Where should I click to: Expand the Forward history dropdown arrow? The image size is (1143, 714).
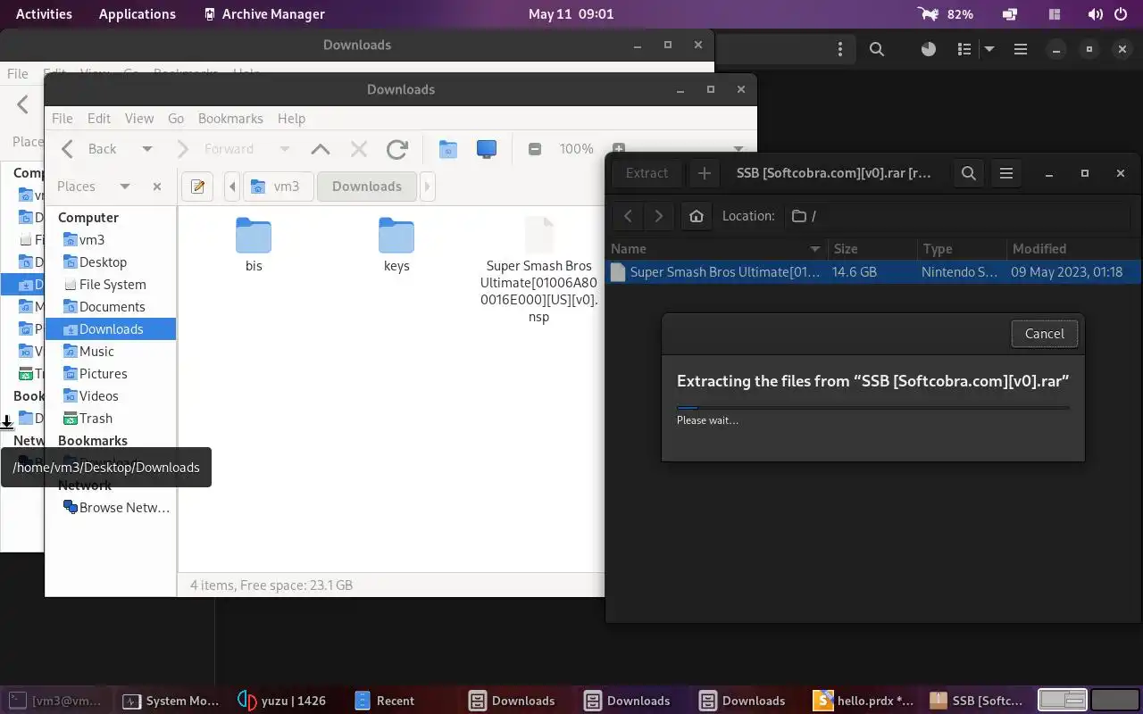285,149
